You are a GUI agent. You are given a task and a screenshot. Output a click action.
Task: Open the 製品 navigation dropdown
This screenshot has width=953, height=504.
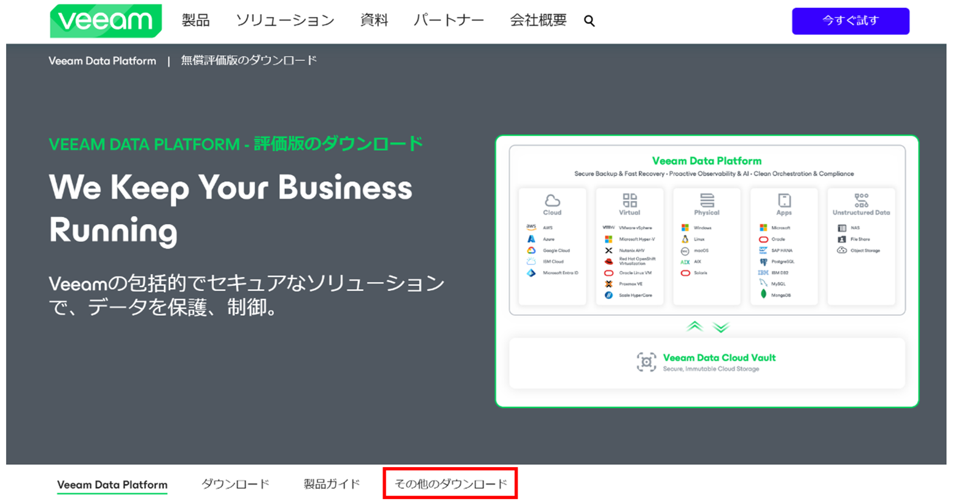point(195,20)
